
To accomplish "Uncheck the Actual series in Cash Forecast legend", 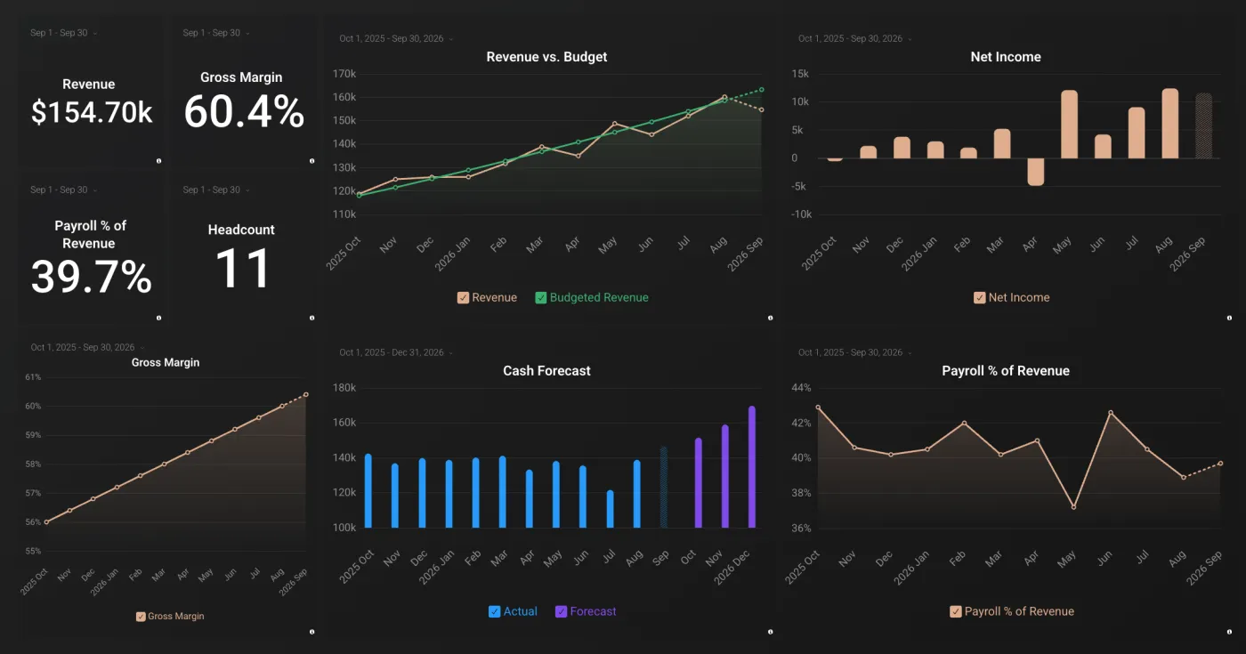I will (494, 612).
